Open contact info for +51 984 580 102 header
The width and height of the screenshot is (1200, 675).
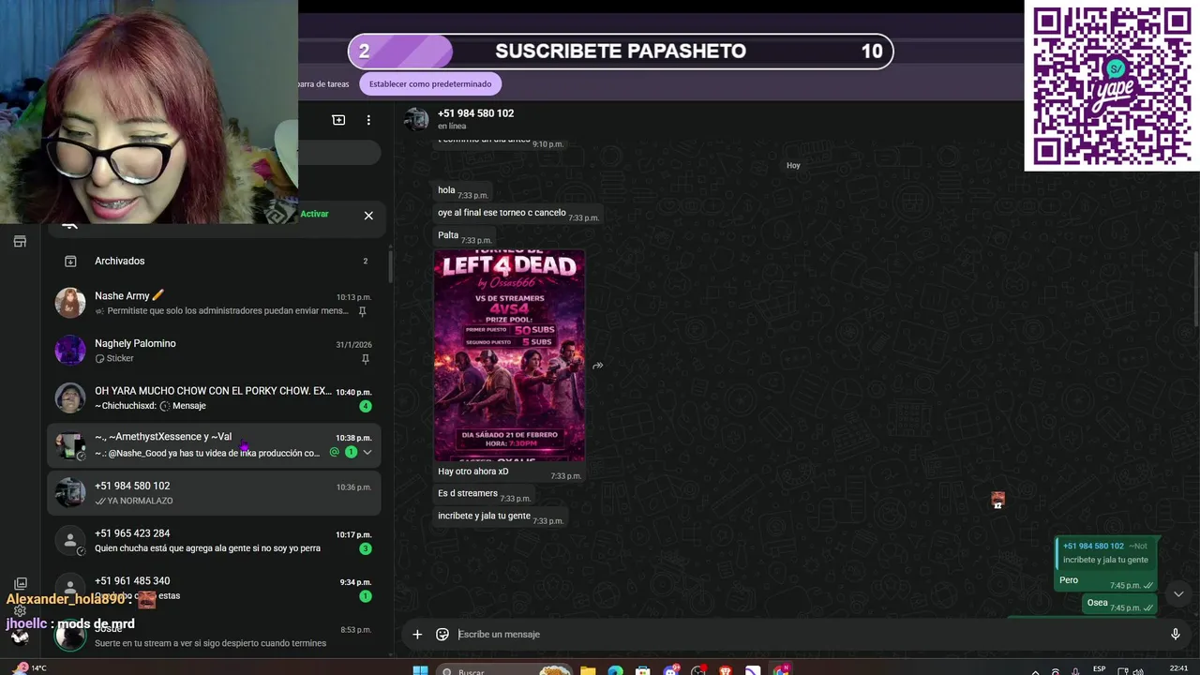click(x=475, y=118)
